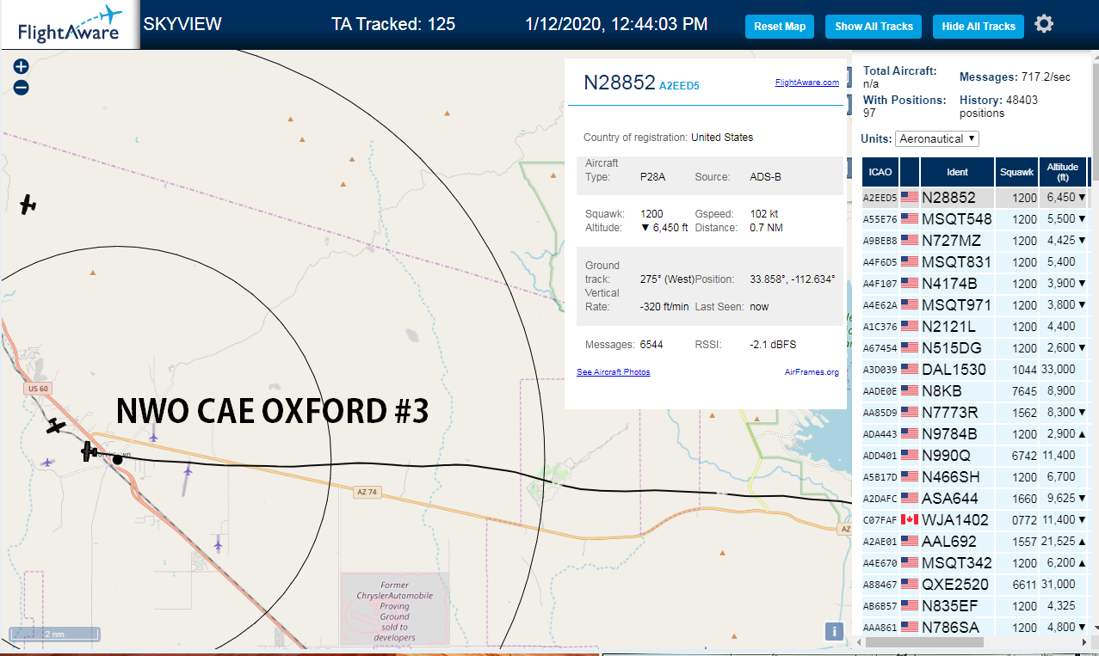The width and height of the screenshot is (1099, 656).
Task: Sort table by ICAO column header
Action: (x=880, y=172)
